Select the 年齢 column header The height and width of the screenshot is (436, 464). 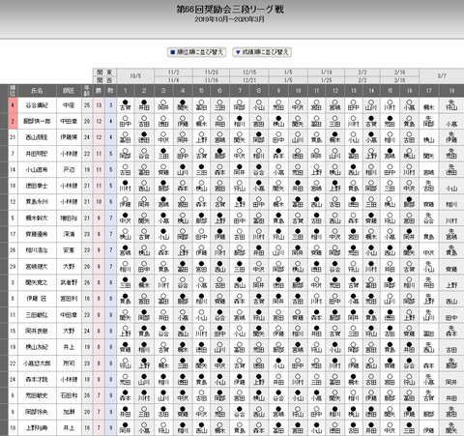(x=87, y=91)
